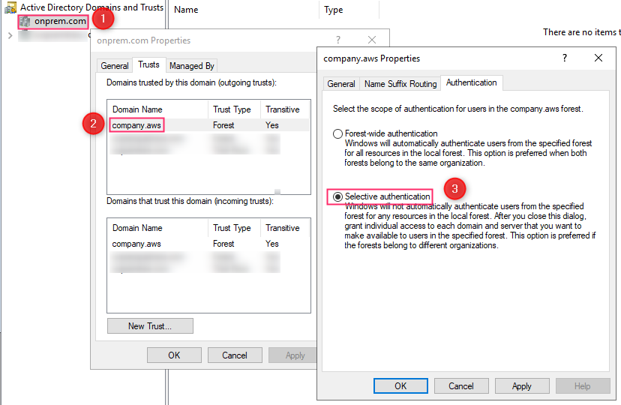Sort outgoing trusts by Transitive column
Image resolution: width=621 pixels, height=405 pixels.
tap(285, 109)
